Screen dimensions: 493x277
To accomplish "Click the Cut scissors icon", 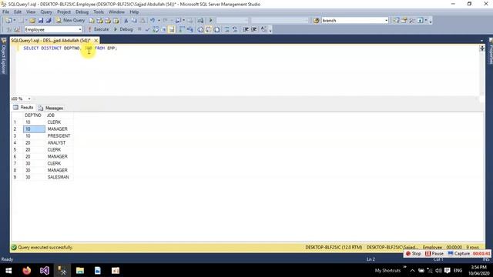I will pos(126,21).
